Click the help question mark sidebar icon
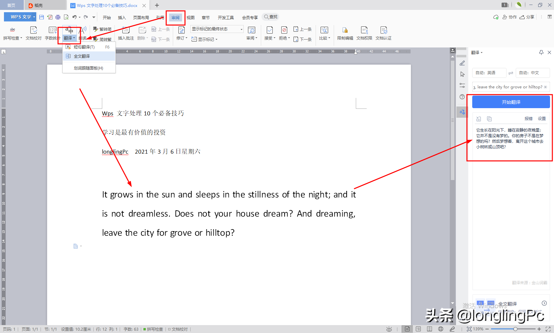 click(x=462, y=97)
